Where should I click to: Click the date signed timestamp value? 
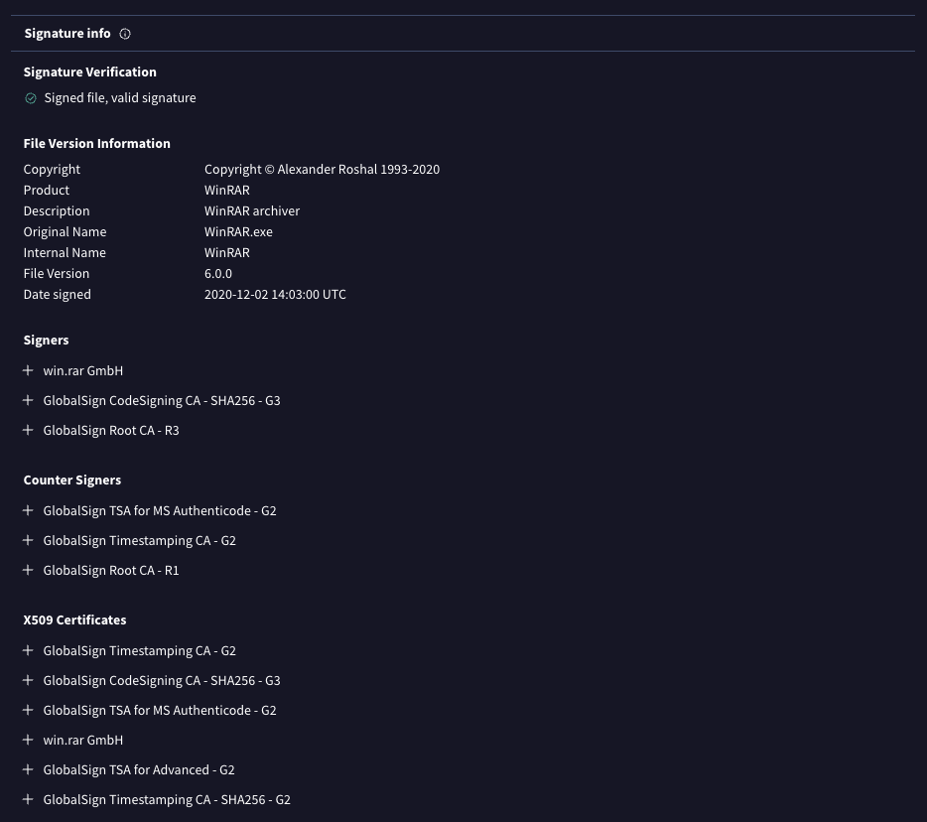(x=275, y=294)
